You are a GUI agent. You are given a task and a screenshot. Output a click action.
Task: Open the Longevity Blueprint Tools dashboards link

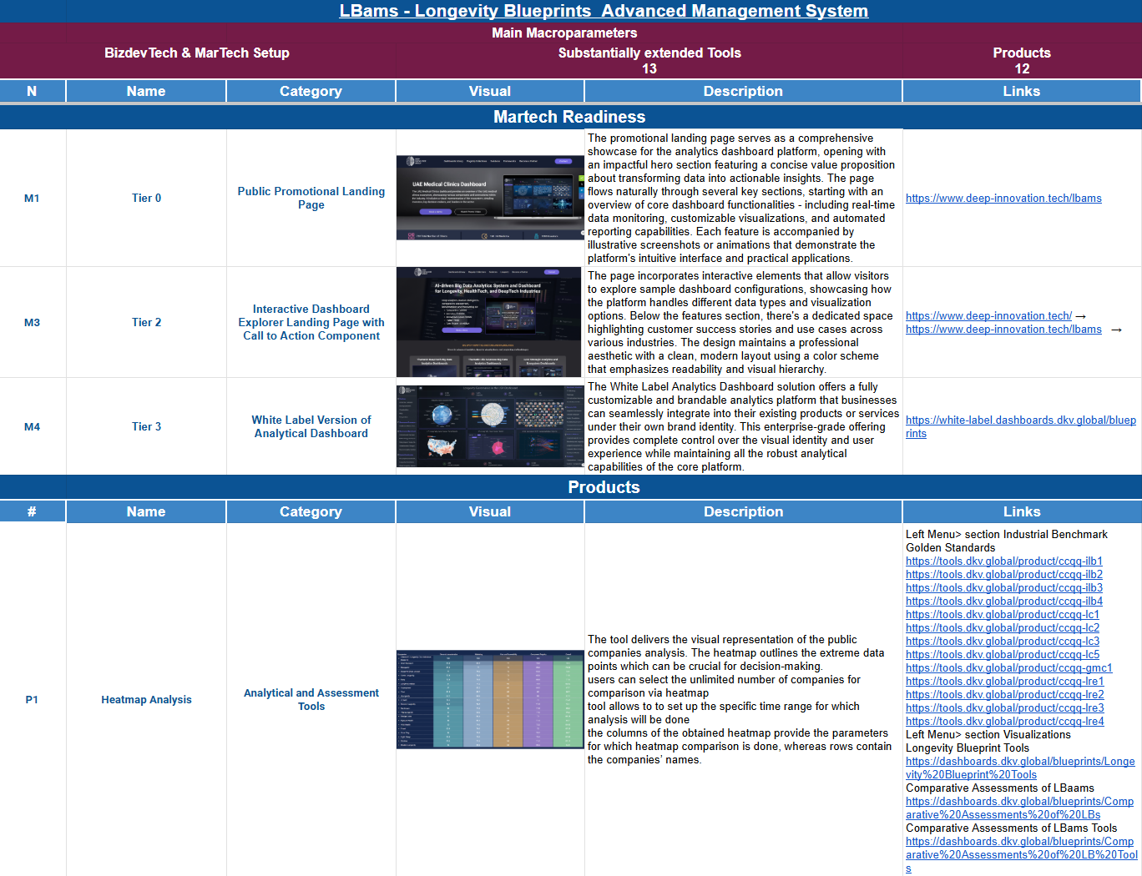(1019, 762)
